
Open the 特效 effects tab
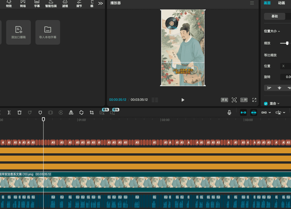pyautogui.click(x=9, y=4)
